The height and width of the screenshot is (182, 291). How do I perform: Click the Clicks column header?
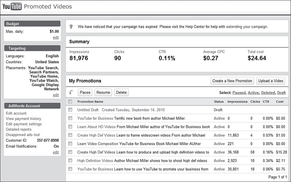click(255, 102)
